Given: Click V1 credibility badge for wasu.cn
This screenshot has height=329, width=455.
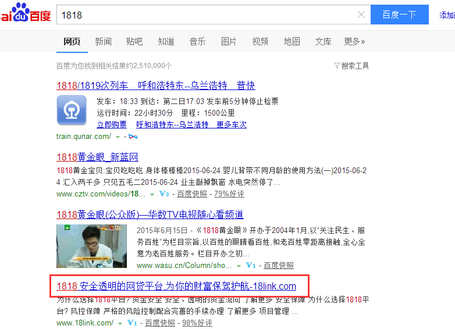Looking at the screenshot, I should pyautogui.click(x=251, y=265).
